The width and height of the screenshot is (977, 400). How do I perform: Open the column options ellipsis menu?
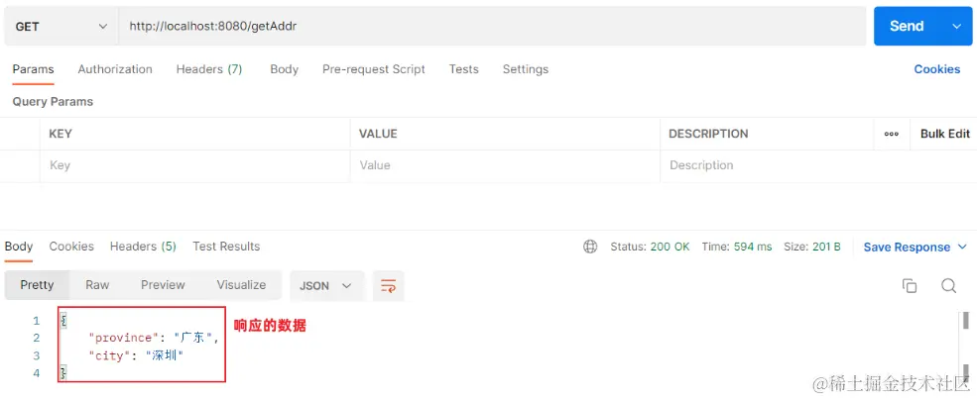(892, 134)
